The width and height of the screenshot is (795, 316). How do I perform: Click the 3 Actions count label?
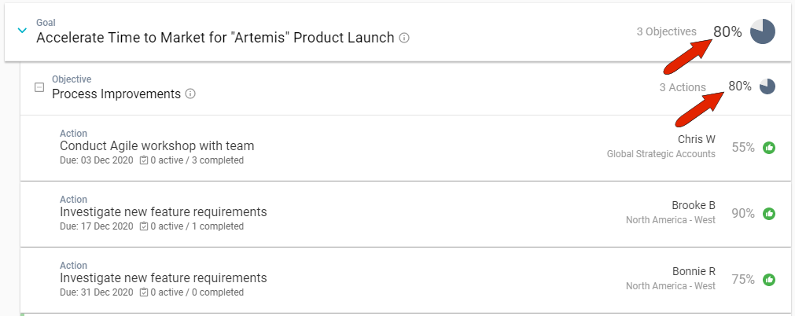pos(682,87)
